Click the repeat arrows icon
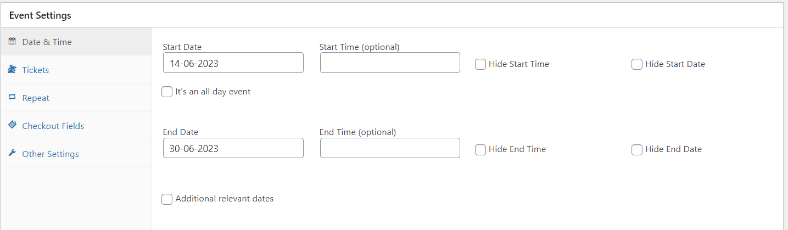Screen dimensions: 788x230 [12, 97]
